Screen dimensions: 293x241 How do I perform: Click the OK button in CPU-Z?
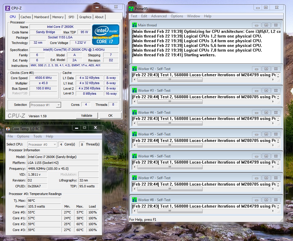(x=111, y=116)
